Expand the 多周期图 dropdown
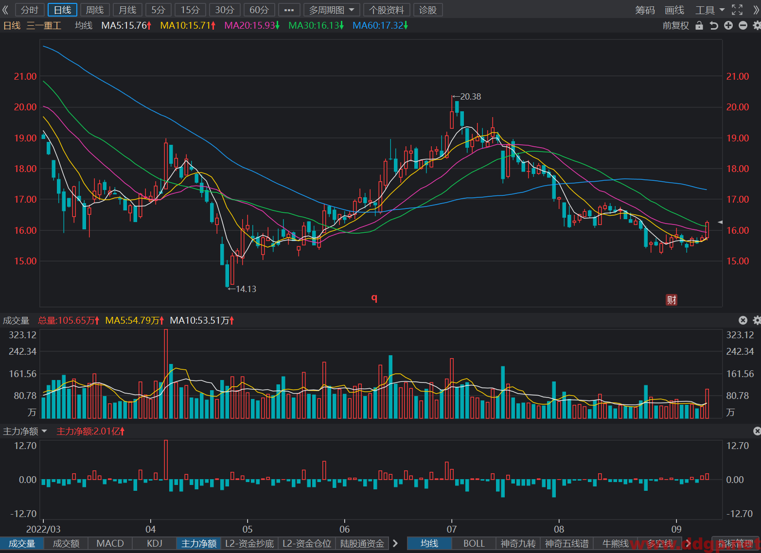This screenshot has height=553, width=761. point(332,10)
